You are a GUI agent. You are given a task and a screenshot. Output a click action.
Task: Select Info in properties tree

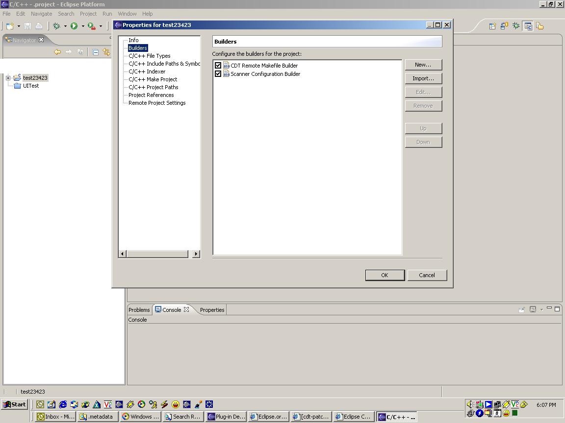[133, 40]
